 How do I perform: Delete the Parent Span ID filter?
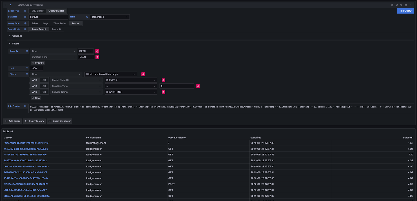click(163, 80)
